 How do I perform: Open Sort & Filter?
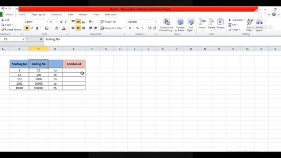click(250, 25)
